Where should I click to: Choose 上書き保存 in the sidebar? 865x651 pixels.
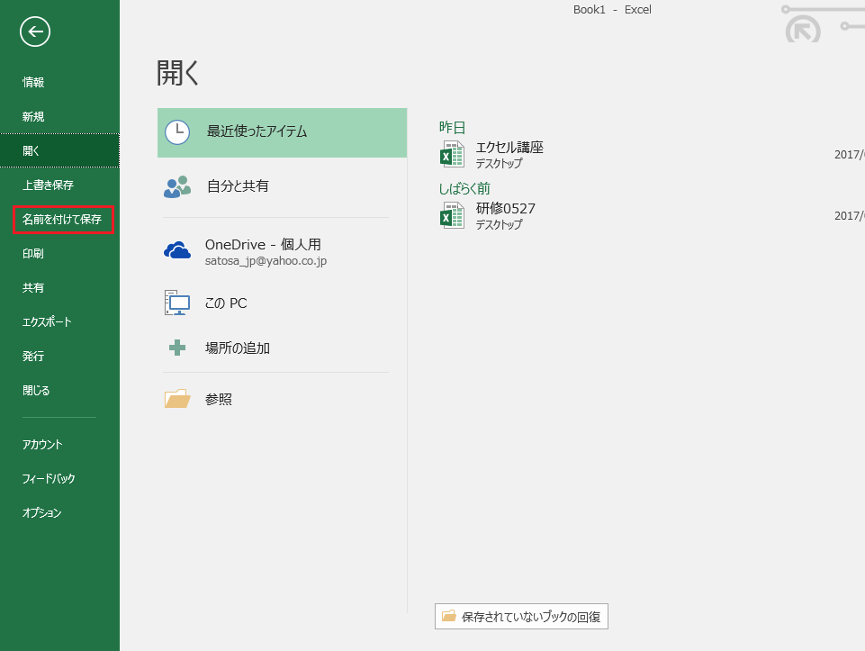[x=59, y=185]
